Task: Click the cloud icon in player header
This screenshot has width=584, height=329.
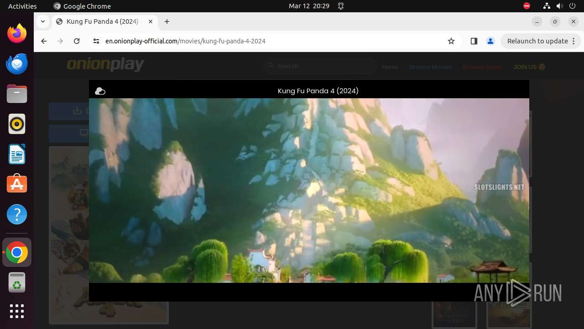Action: coord(100,91)
